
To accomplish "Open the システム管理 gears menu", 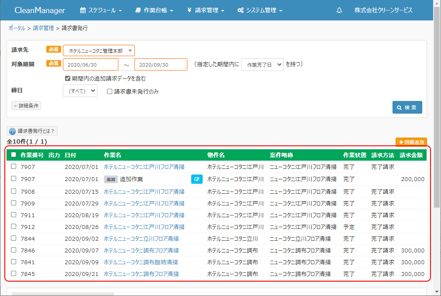I will [260, 10].
